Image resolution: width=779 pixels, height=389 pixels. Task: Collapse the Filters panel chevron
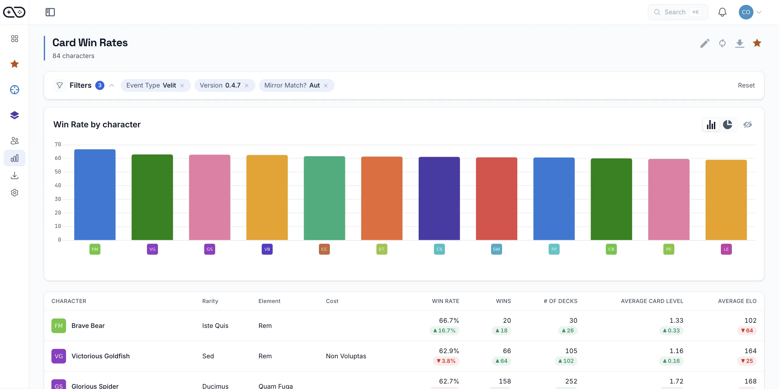112,85
